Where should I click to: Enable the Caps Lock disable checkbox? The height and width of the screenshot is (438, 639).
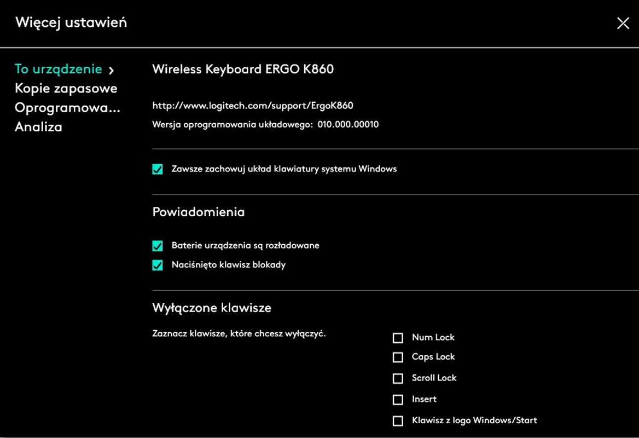398,357
